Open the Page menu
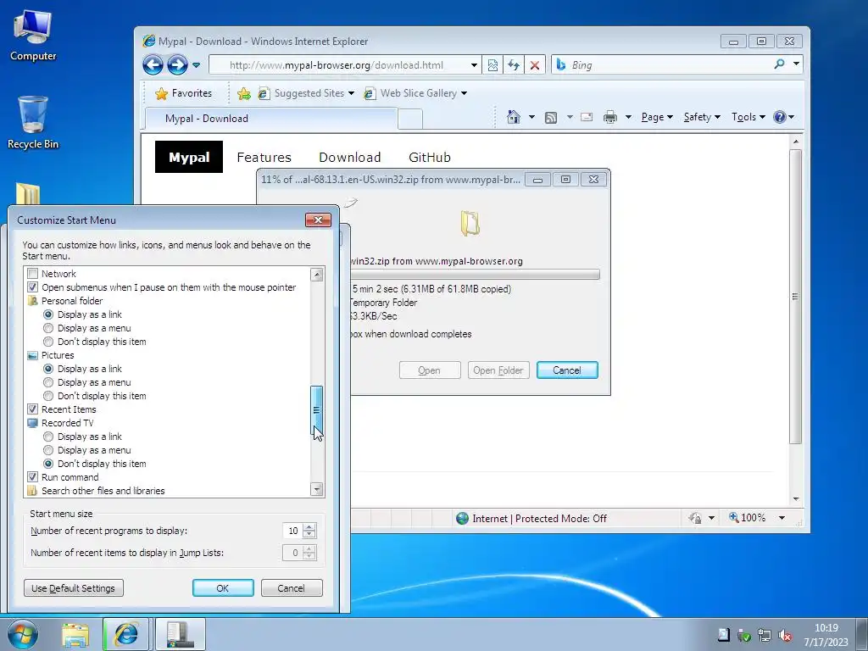 (657, 117)
